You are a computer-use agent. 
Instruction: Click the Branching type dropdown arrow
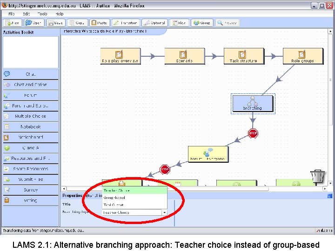[x=164, y=212]
